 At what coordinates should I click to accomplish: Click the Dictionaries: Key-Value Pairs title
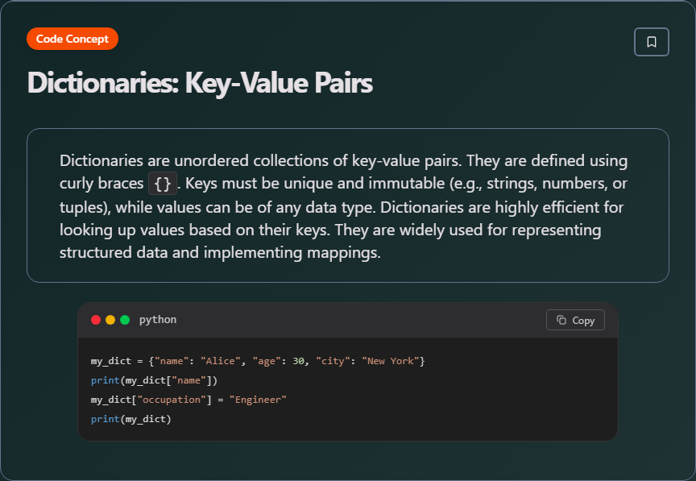click(199, 83)
